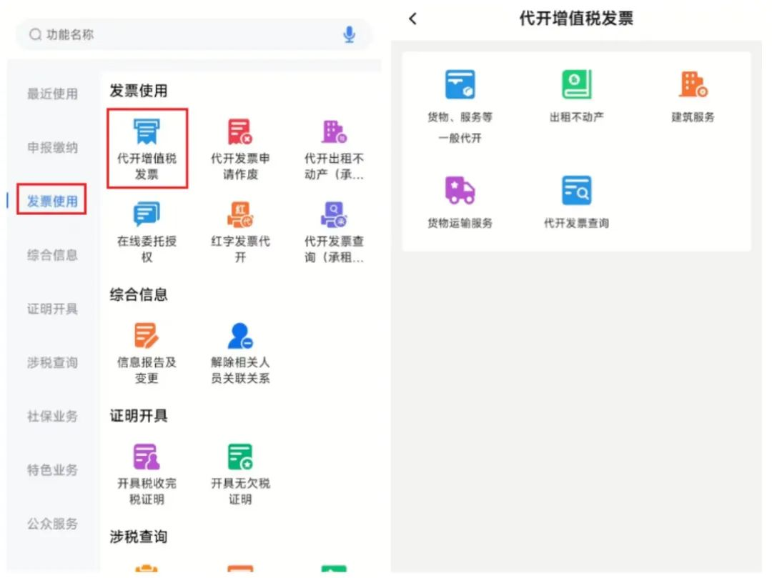Click the 证明开具 section heading
Viewport: 772px width, 578px height.
point(139,416)
